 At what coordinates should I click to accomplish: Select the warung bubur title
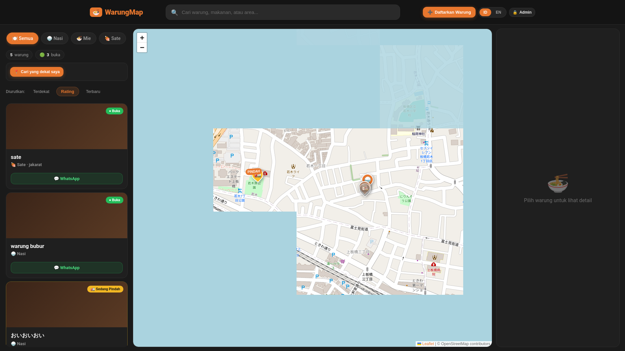(x=27, y=246)
